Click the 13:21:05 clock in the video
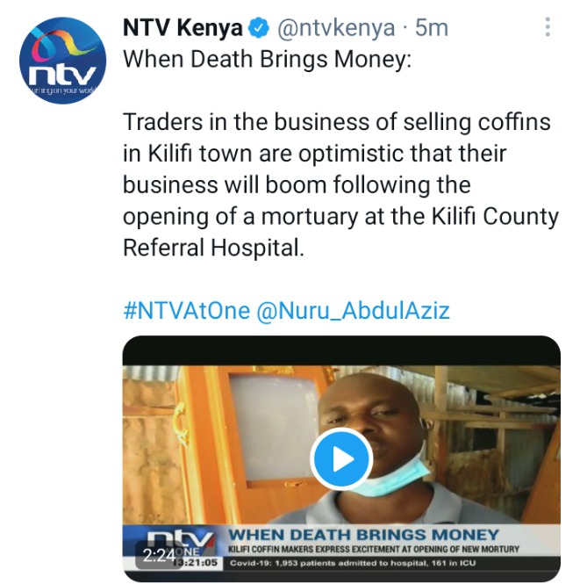Viewport: 580px width, 584px height. coord(197,562)
